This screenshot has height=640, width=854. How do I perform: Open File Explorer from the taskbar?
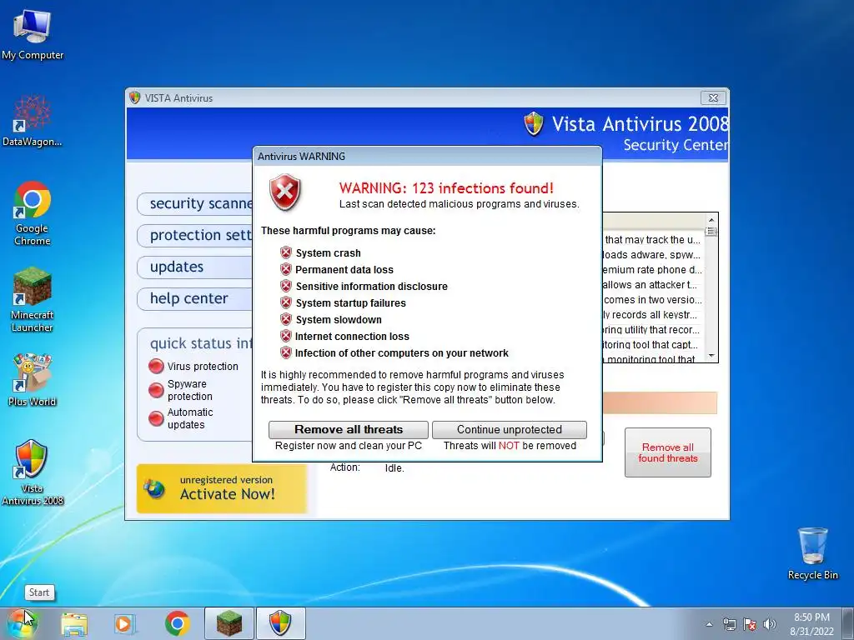point(74,624)
